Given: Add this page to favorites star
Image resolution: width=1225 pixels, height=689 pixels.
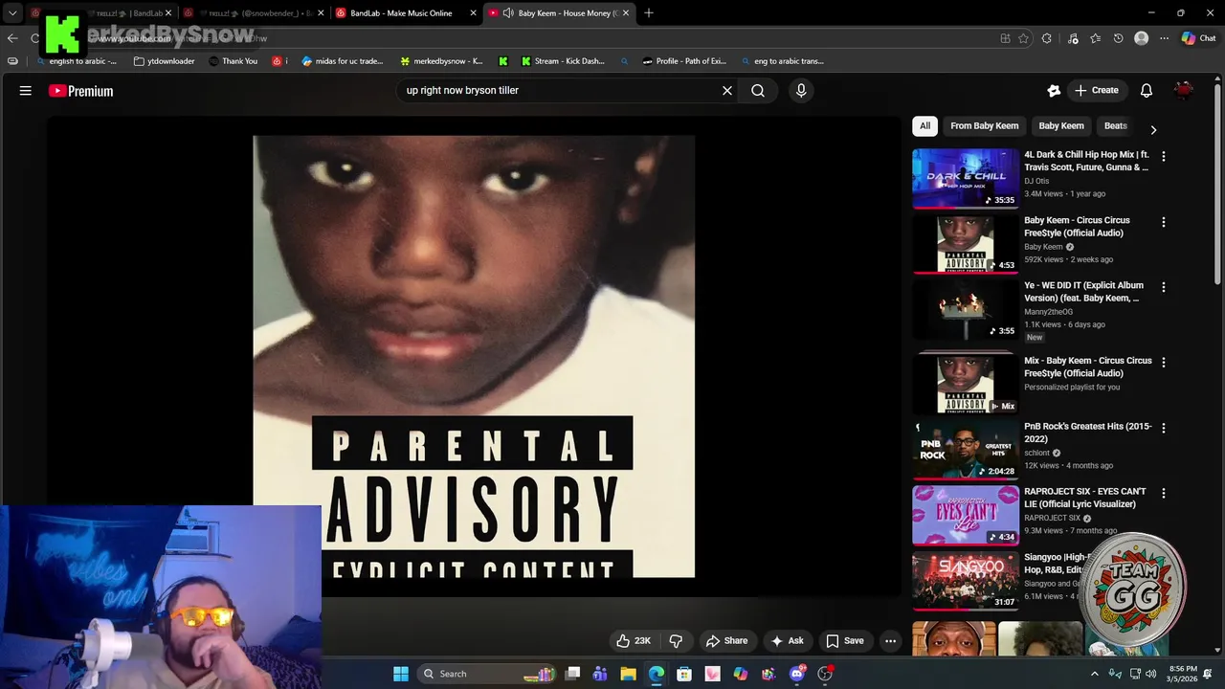Looking at the screenshot, I should [x=1023, y=38].
